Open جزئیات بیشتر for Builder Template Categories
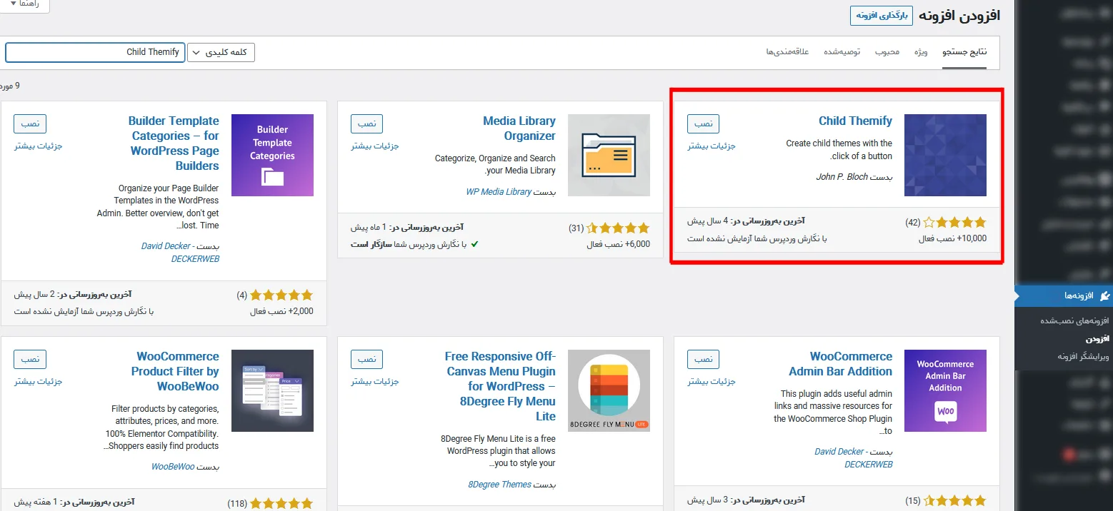The image size is (1113, 511). click(x=39, y=146)
